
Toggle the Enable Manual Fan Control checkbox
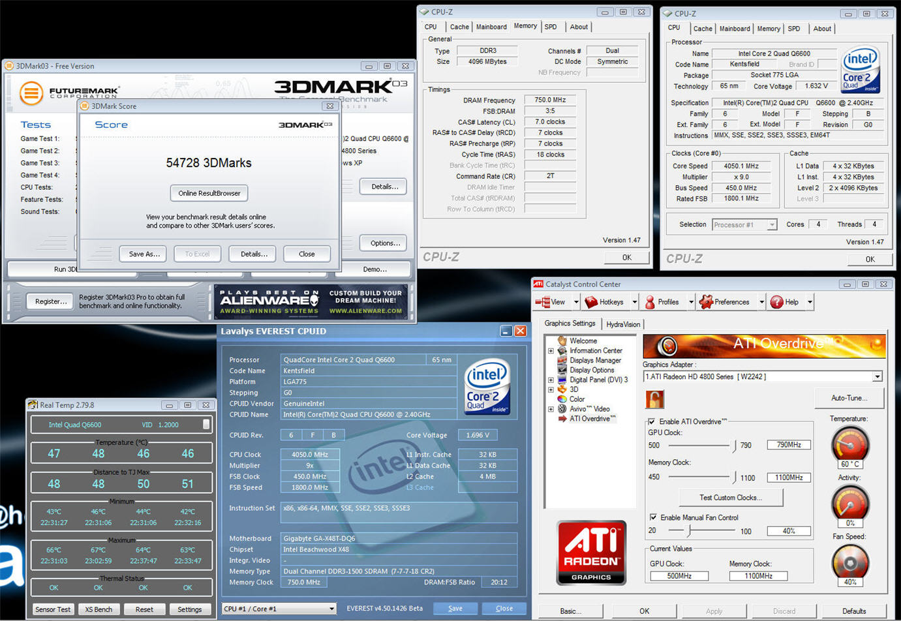point(652,517)
